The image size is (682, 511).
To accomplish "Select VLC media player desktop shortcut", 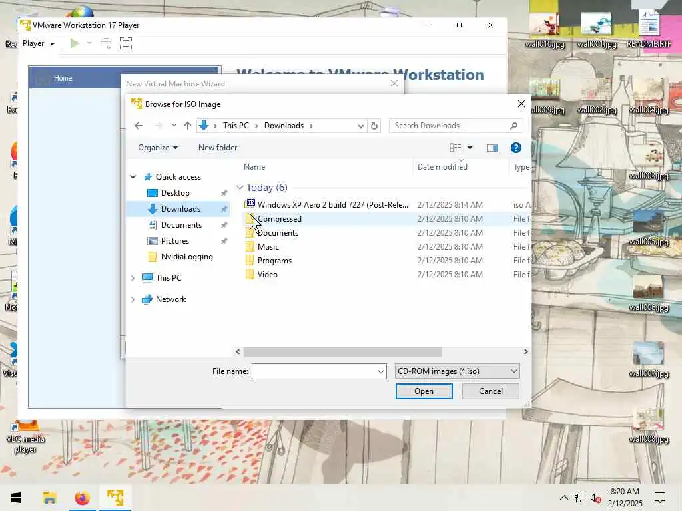I will point(26,436).
